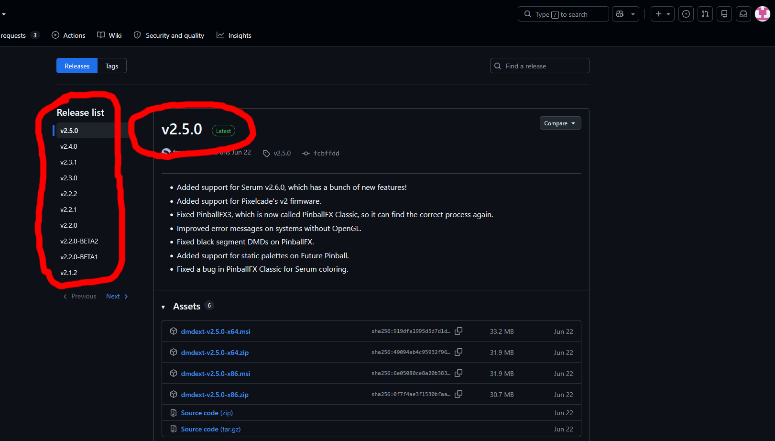The width and height of the screenshot is (775, 441).
Task: Click 'Fixed black segment DMDs on PinballFX' note
Action: click(245, 242)
